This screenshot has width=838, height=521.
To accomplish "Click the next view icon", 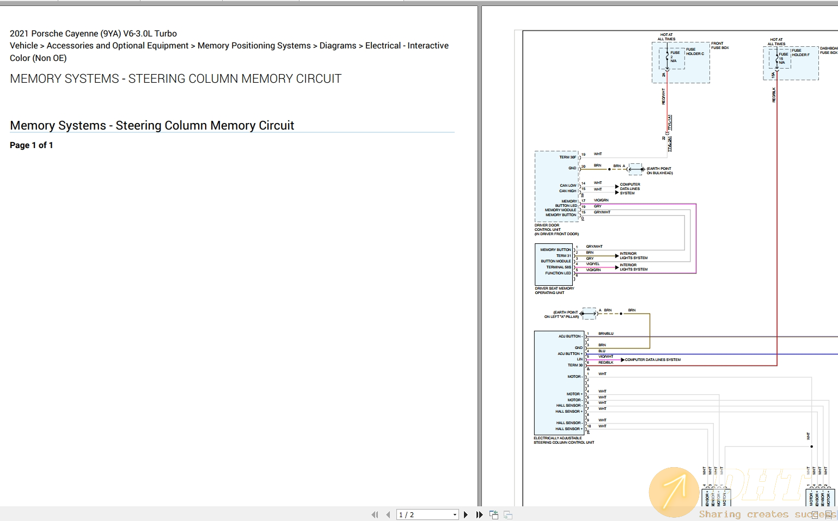I will coord(508,514).
